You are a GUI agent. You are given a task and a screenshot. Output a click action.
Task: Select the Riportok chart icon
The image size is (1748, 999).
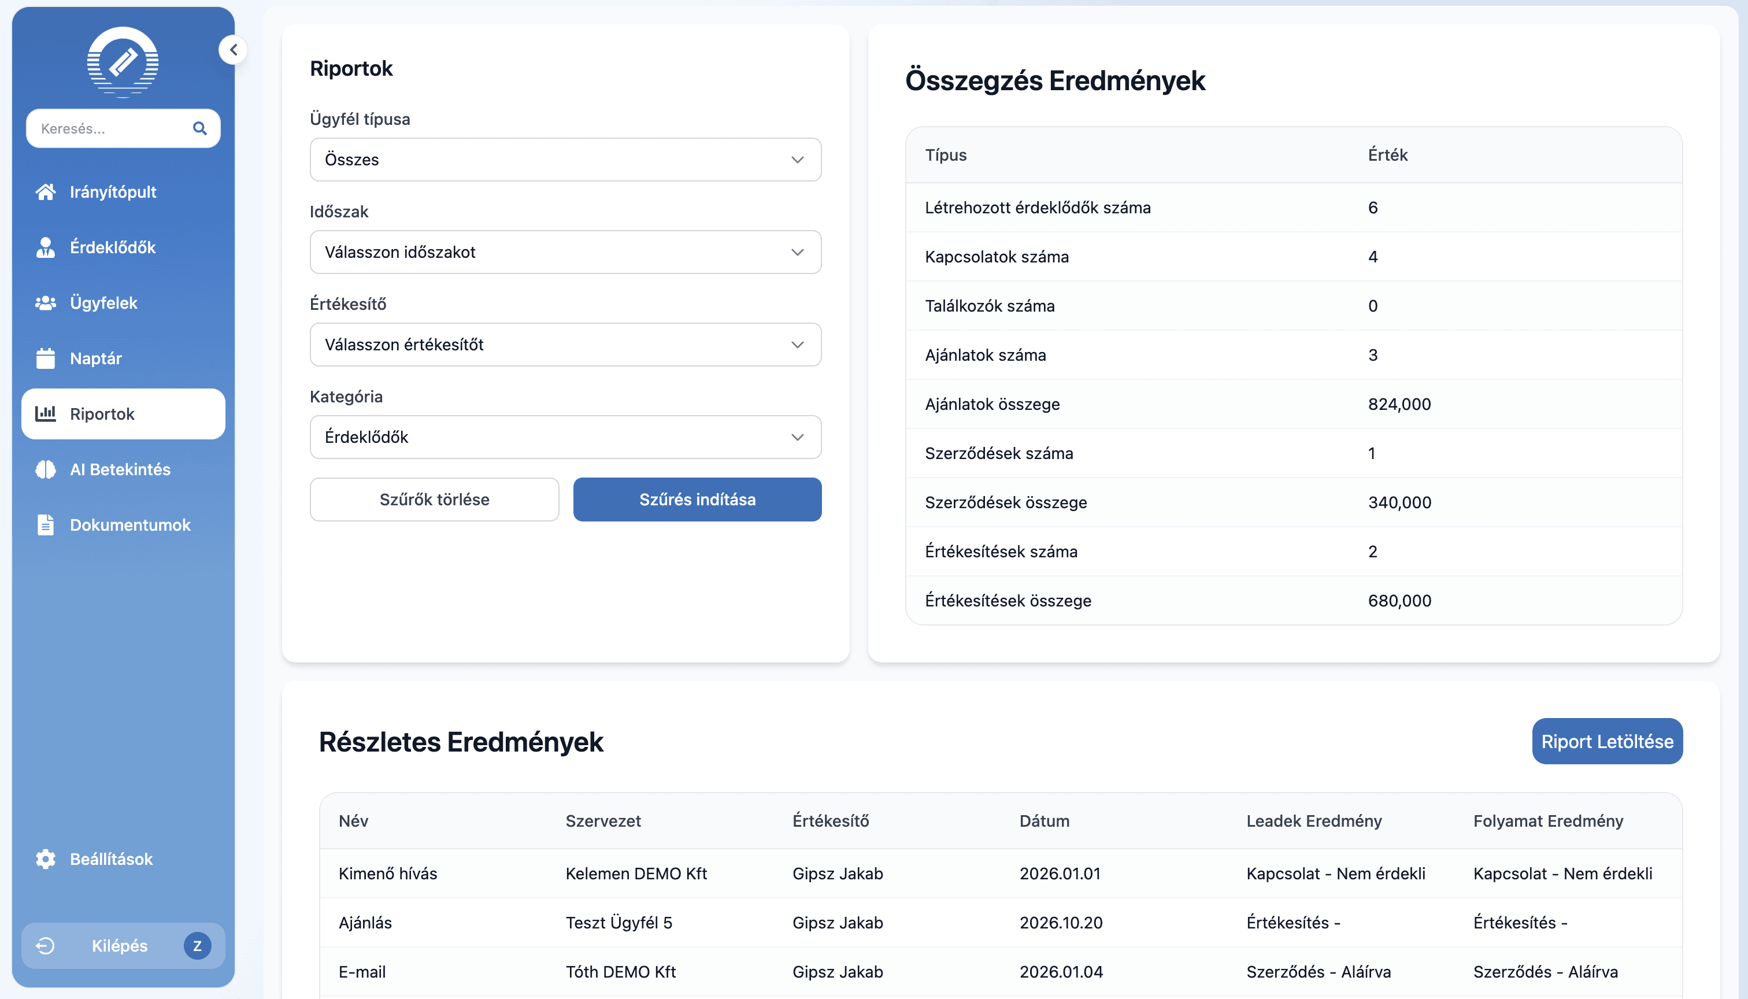pos(45,414)
